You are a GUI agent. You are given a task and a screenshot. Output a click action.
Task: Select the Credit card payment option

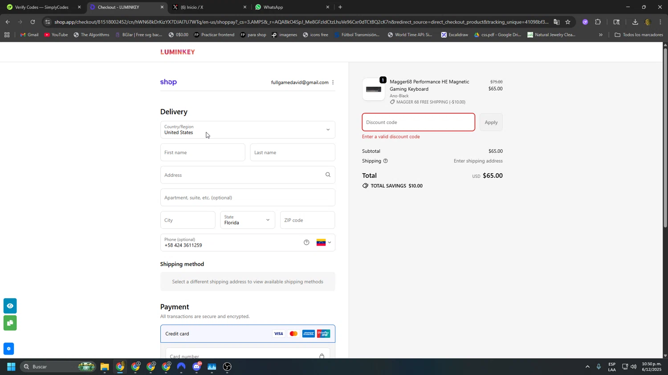click(x=248, y=334)
